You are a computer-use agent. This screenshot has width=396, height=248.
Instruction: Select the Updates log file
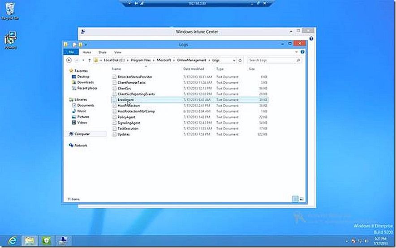pyautogui.click(x=124, y=134)
